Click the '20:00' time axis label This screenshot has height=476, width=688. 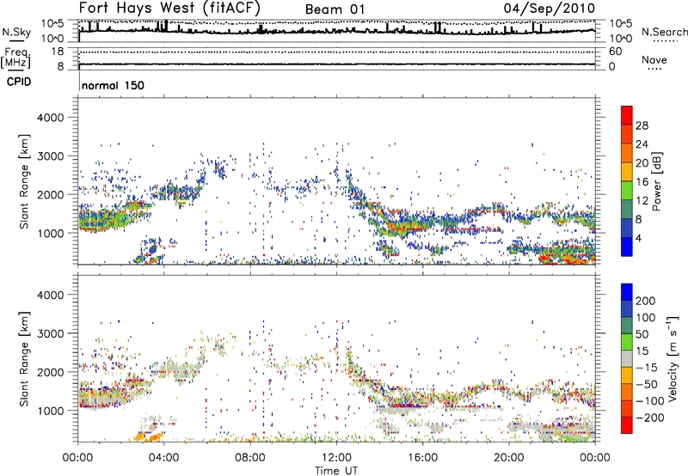509,458
